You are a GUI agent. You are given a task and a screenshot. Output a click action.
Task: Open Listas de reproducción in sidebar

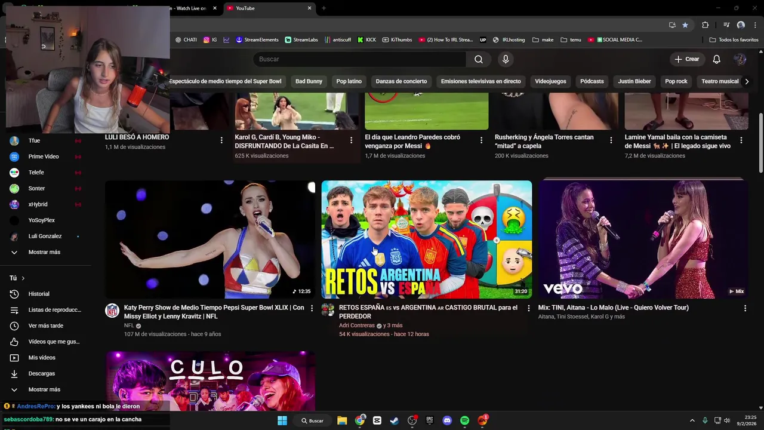[45, 310]
